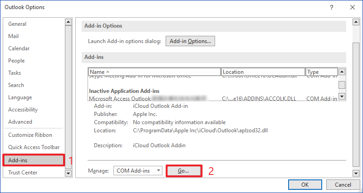Click main pane scrollbar up arrow
This screenshot has height=193, width=363.
(x=356, y=22)
